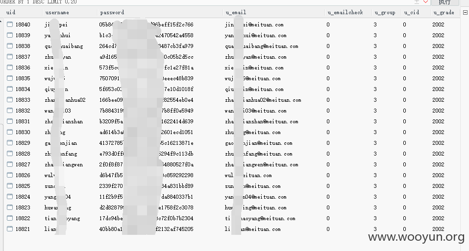Open the red chevron dropdown near 执行

point(426,2)
